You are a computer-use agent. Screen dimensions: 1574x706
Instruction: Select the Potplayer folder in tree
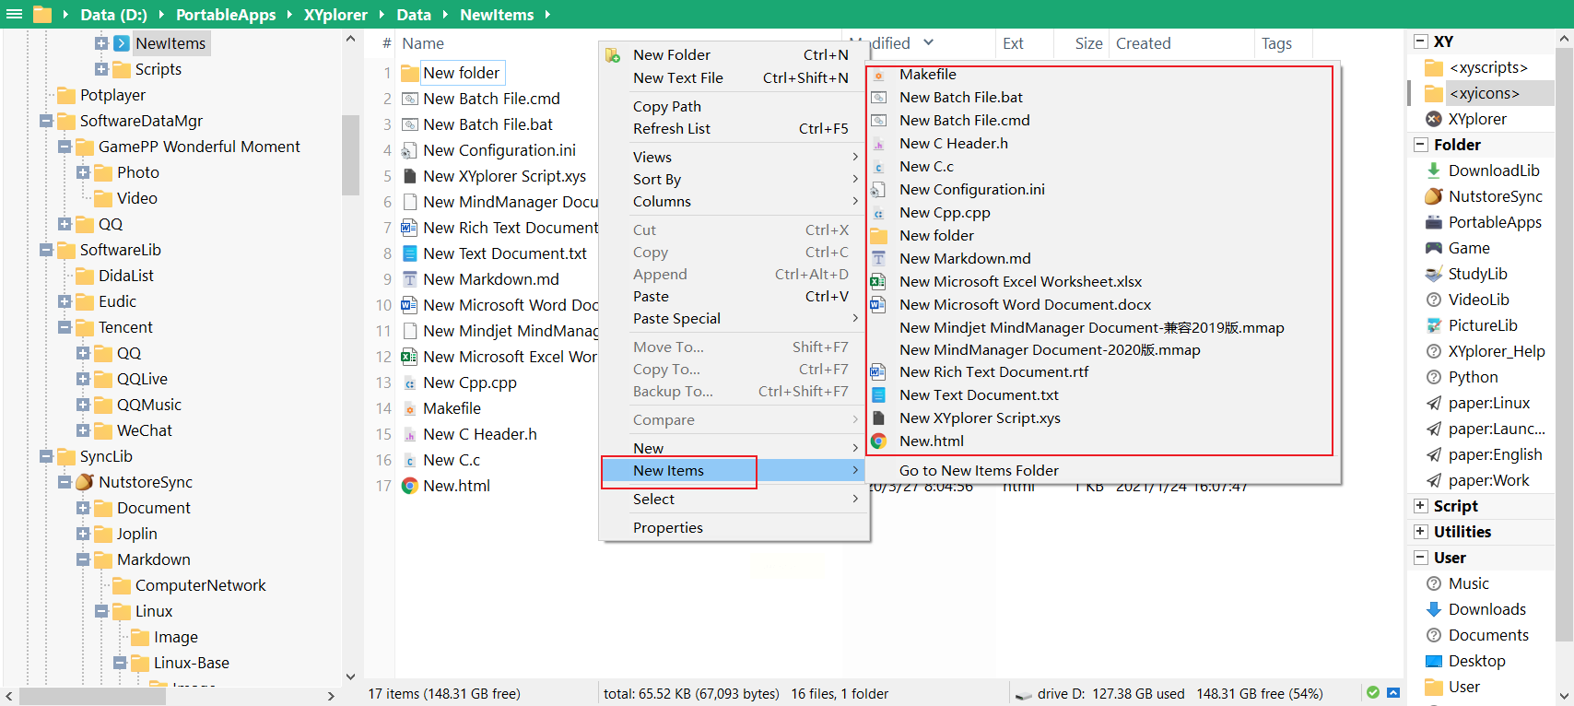tap(112, 95)
